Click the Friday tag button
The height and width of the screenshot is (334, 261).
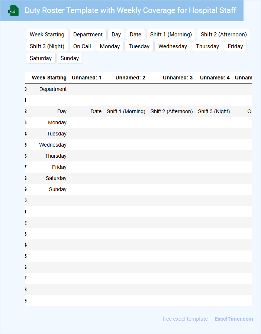click(x=235, y=46)
